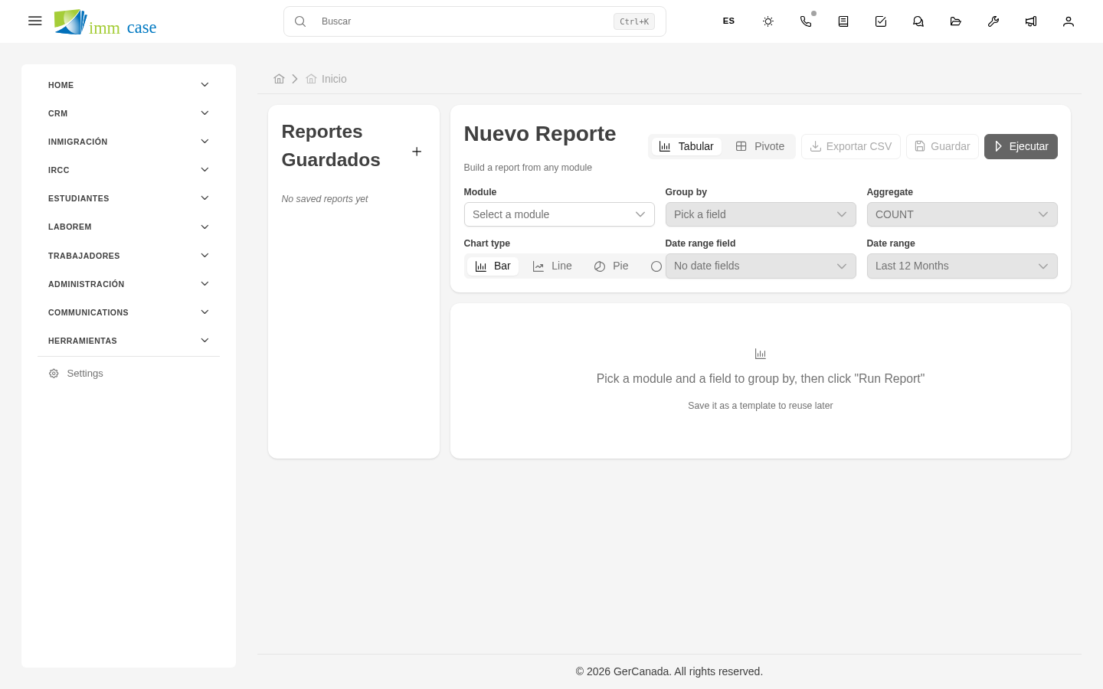Open the chat messages icon

(918, 21)
